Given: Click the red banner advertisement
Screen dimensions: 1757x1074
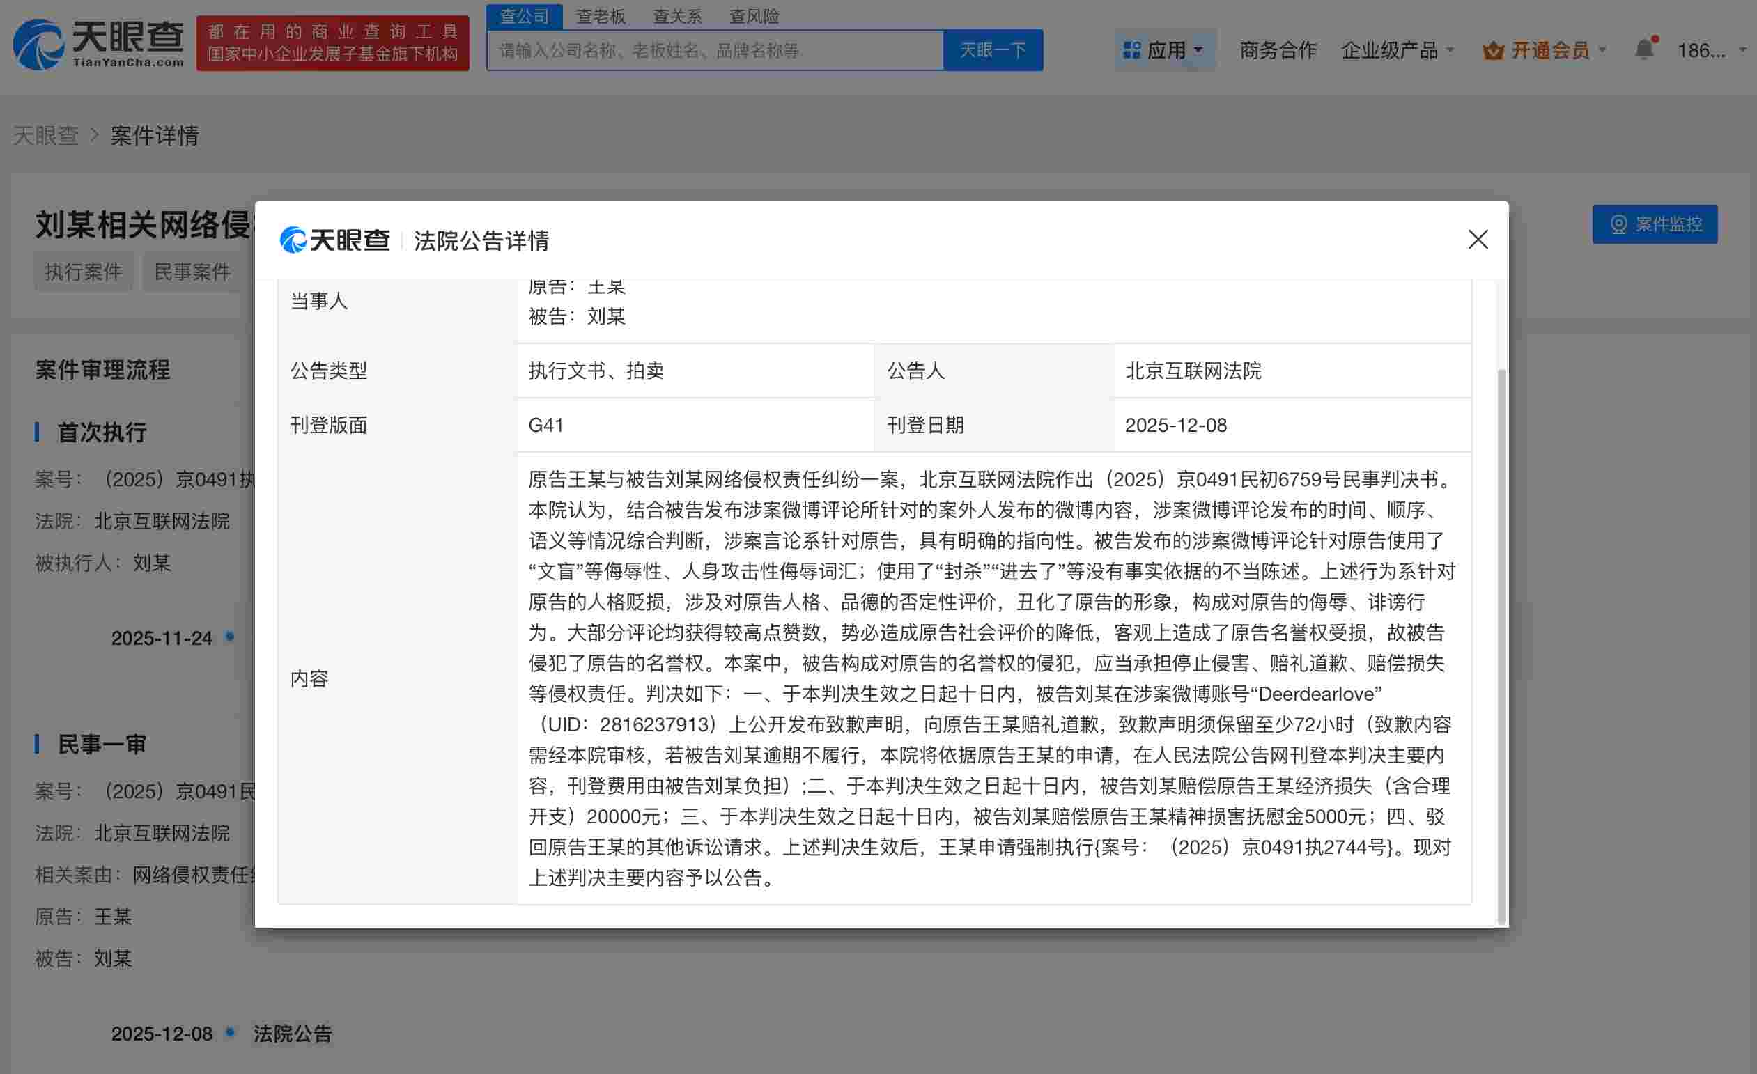Looking at the screenshot, I should 332,42.
